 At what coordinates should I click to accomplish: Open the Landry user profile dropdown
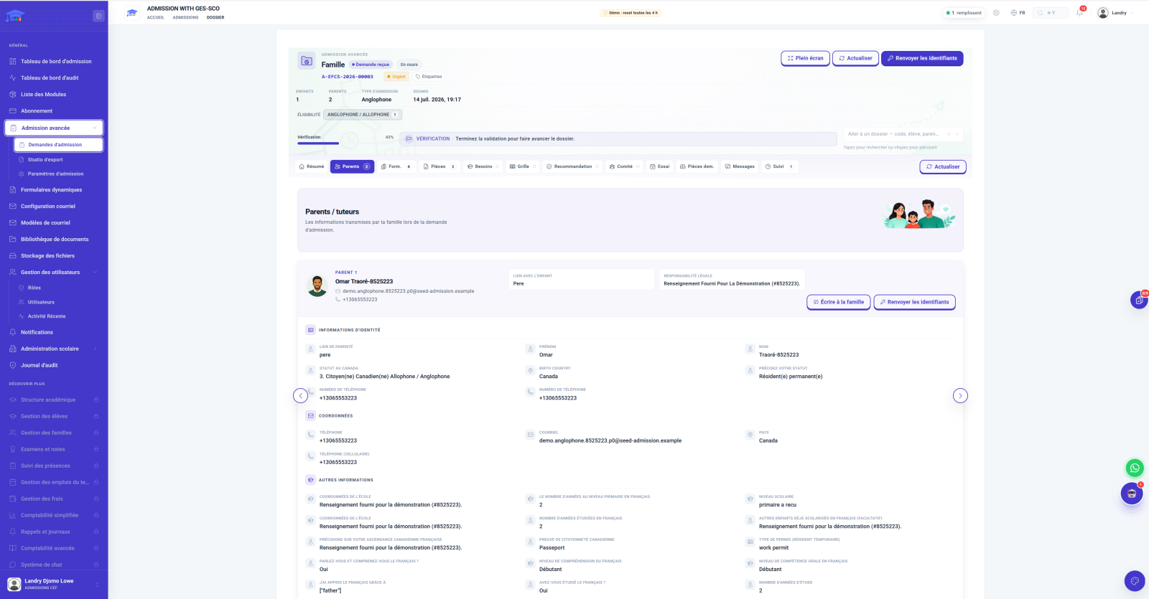coord(1116,13)
